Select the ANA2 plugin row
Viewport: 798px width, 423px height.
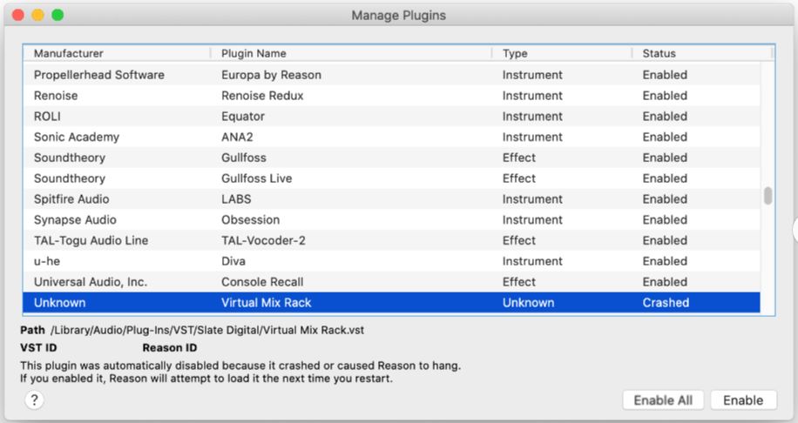point(391,137)
